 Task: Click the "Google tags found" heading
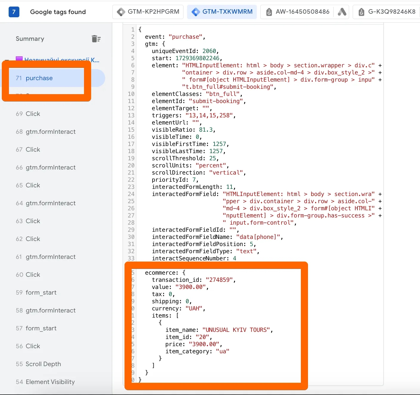58,12
